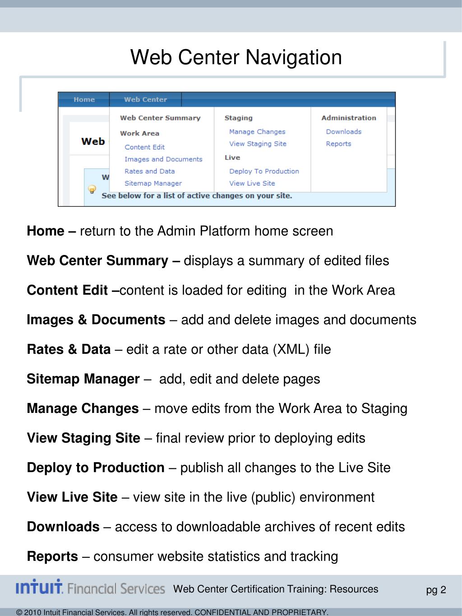This screenshot has height=616, width=462.
Task: Open View Staging Site link
Action: pos(258,144)
